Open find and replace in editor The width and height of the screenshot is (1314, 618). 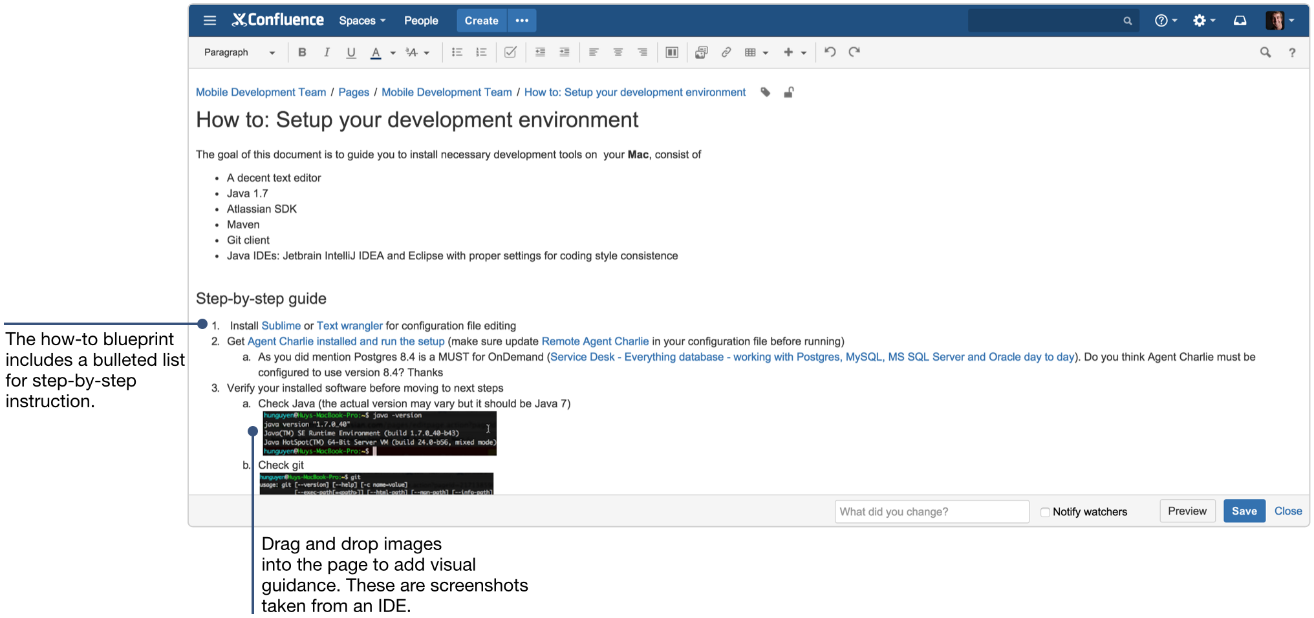1266,52
